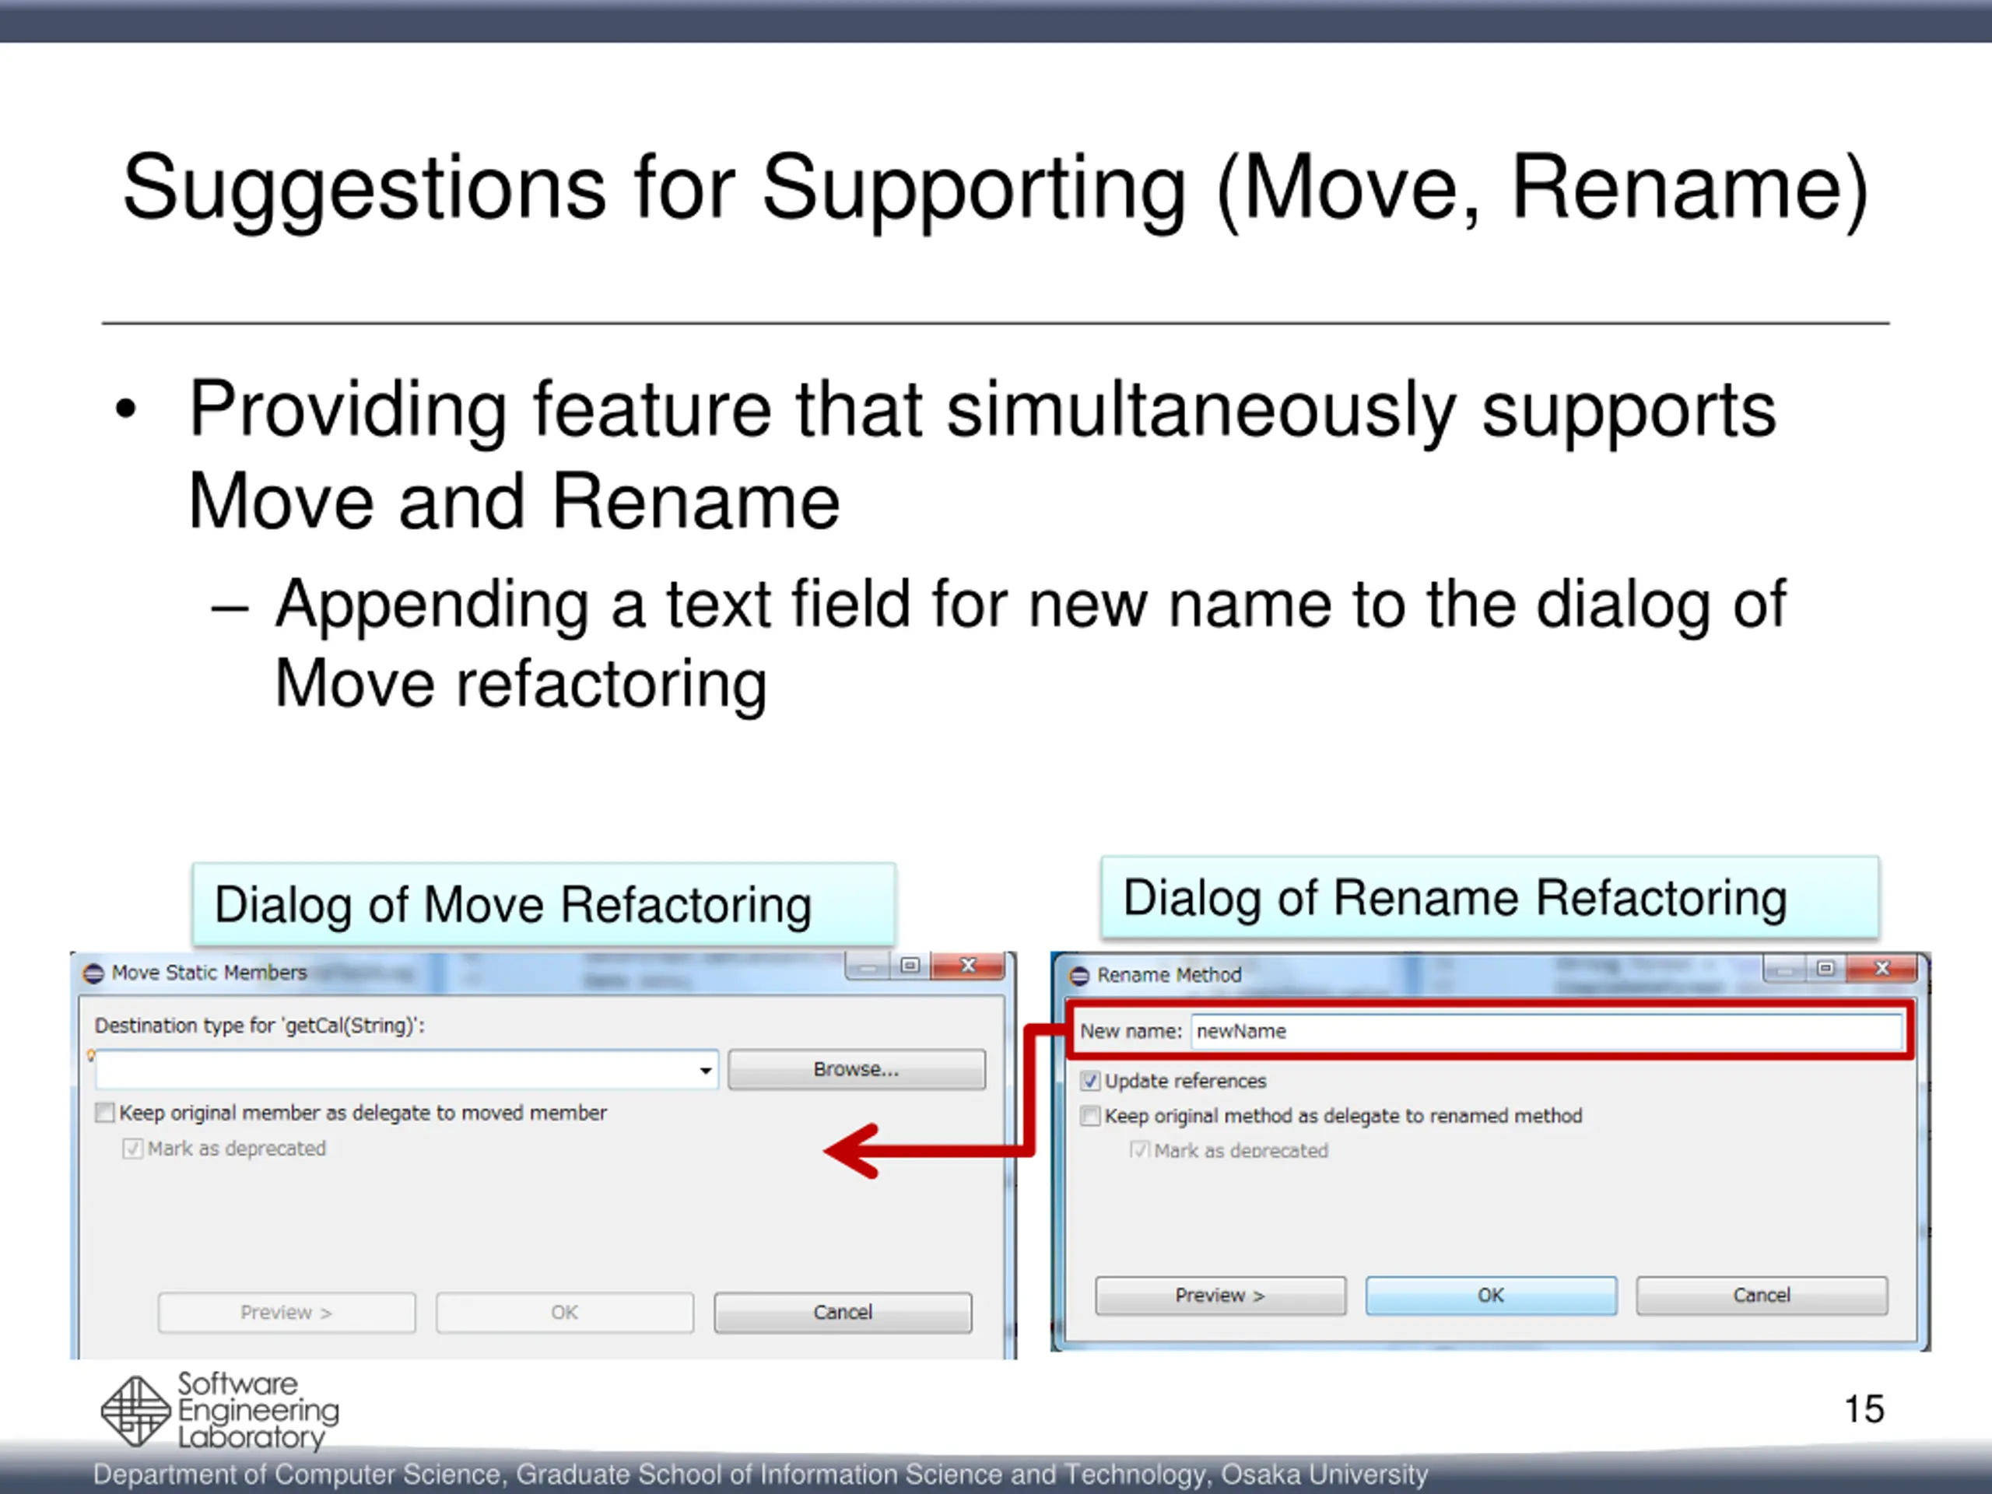The image size is (1992, 1494).
Task: Click the 'Move Static Members' title text
Action: pyautogui.click(x=209, y=973)
